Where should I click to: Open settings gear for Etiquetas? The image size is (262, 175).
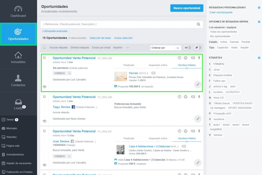tap(259, 58)
